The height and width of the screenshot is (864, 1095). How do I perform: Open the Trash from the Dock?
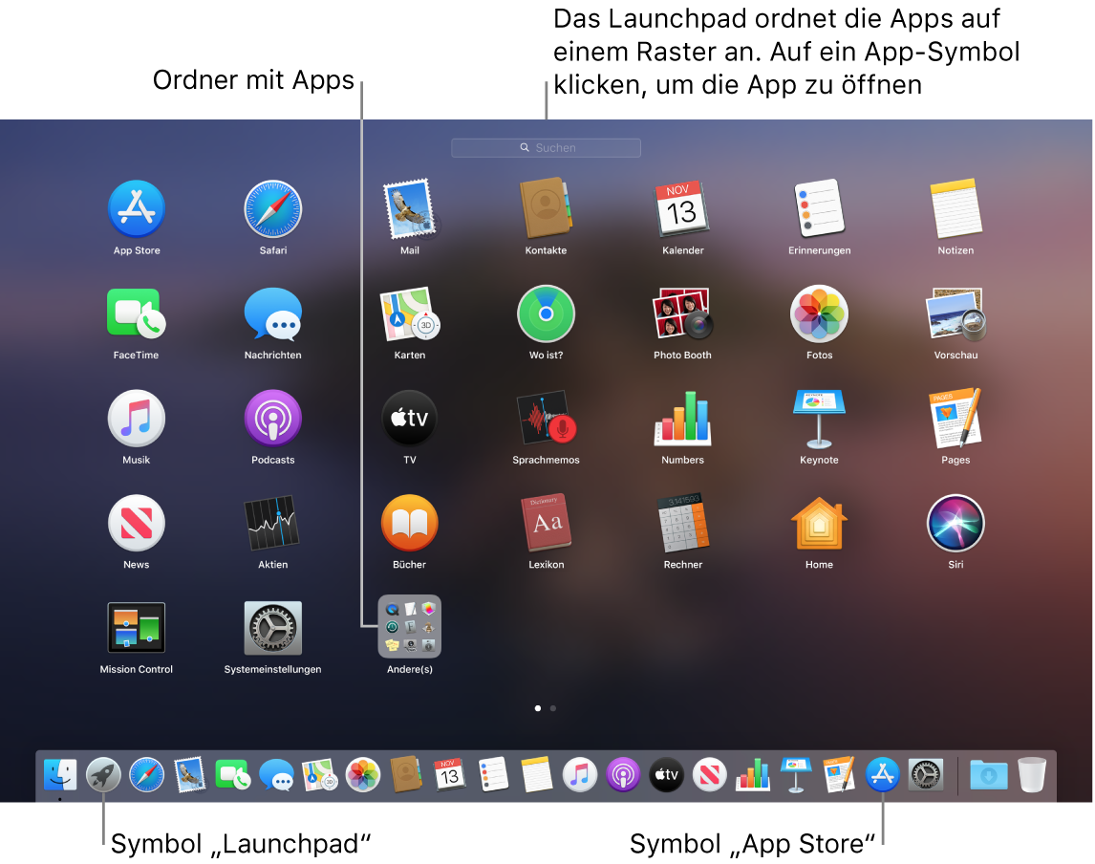coord(1031,775)
